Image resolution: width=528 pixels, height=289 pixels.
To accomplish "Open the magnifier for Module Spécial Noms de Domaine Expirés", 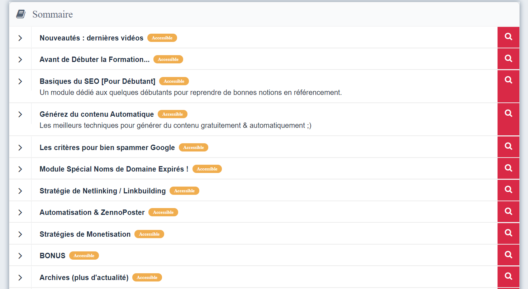I will pos(508,168).
